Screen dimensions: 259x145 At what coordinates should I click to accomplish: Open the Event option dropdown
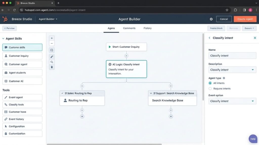(232, 101)
